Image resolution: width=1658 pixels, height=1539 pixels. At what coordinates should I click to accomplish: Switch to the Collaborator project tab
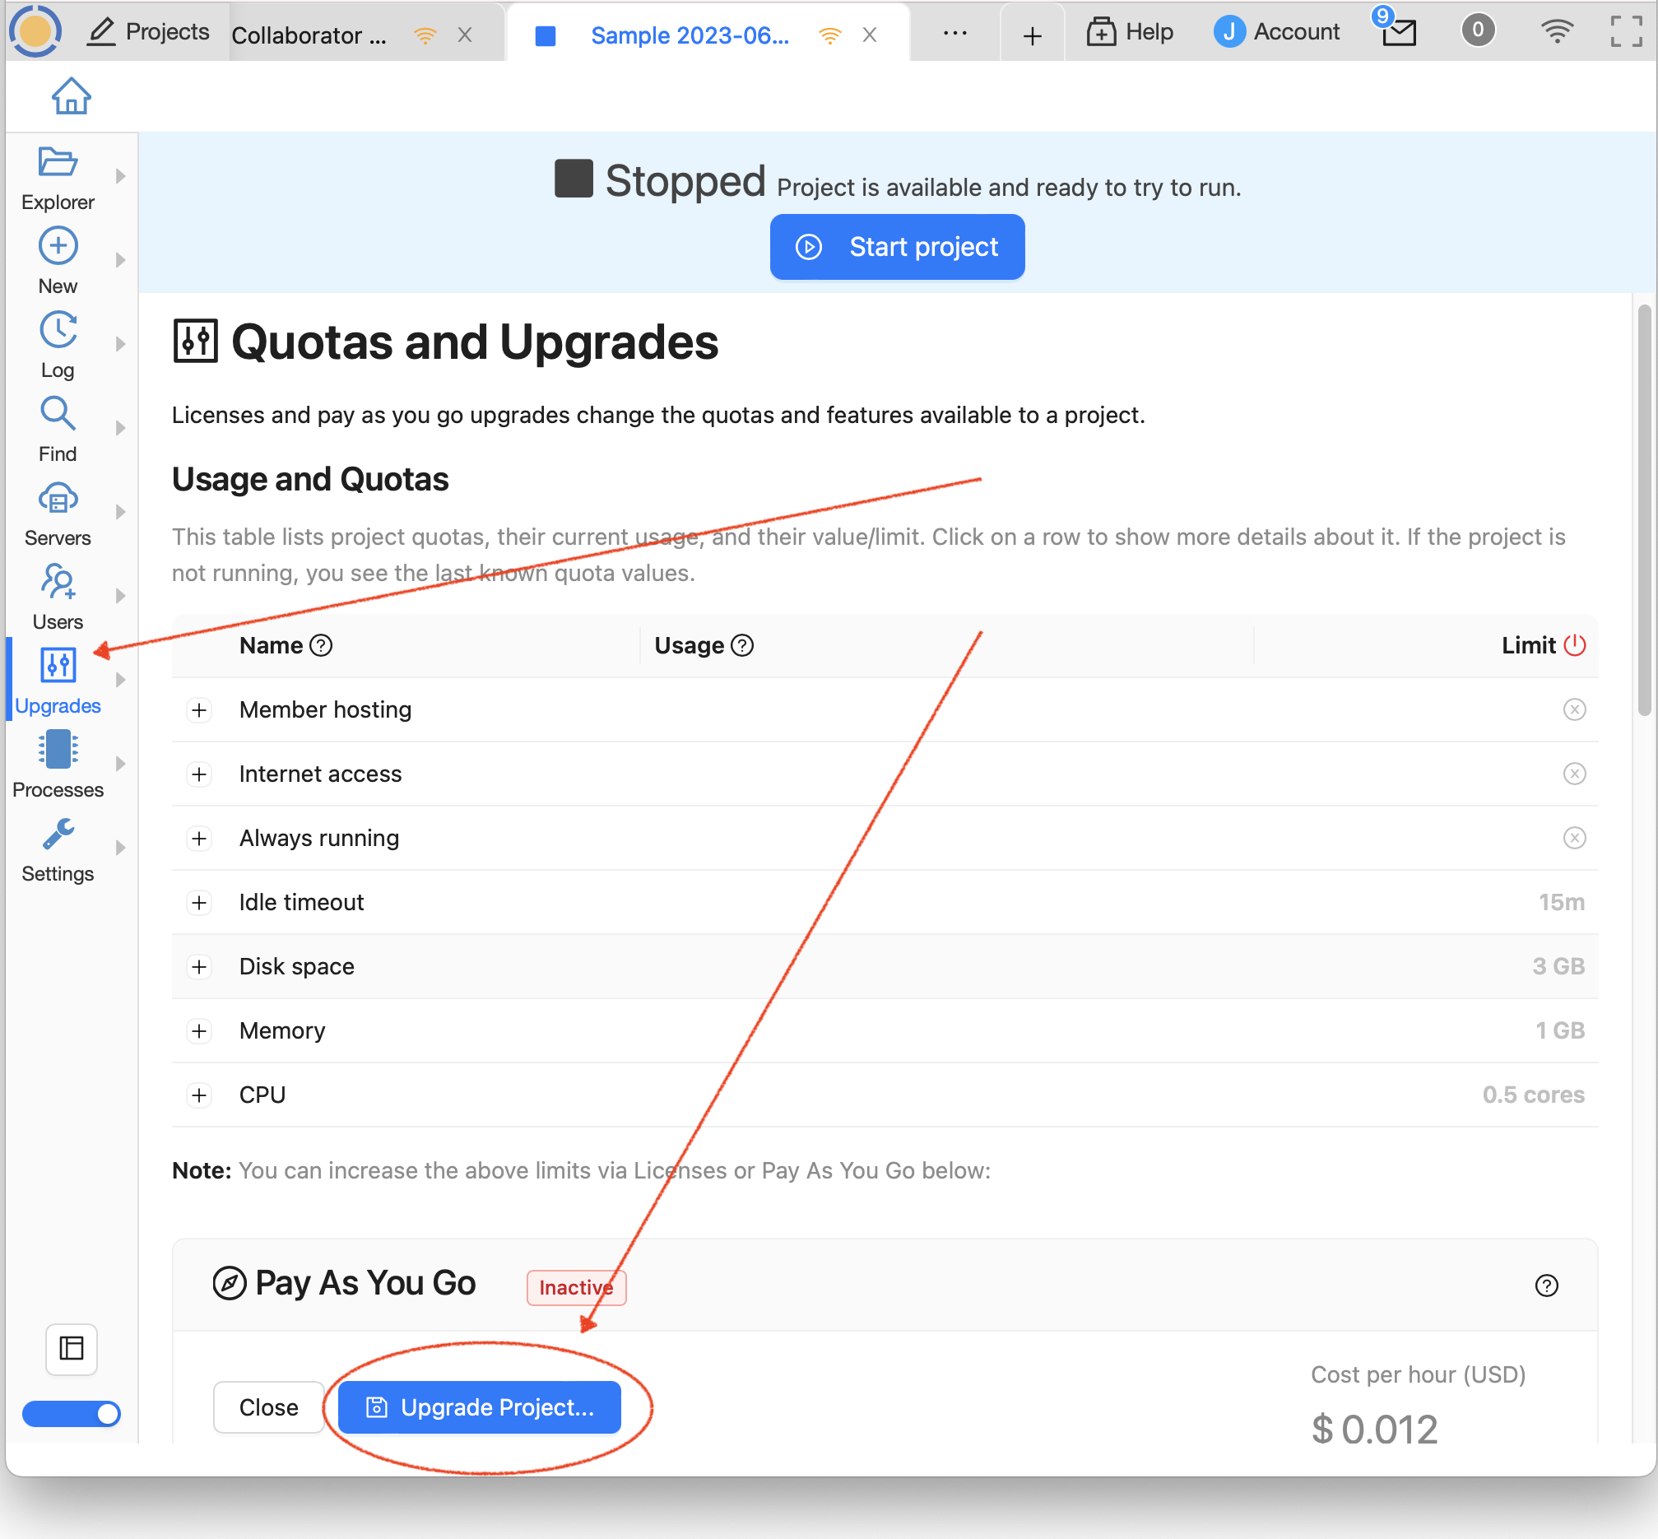click(x=309, y=35)
